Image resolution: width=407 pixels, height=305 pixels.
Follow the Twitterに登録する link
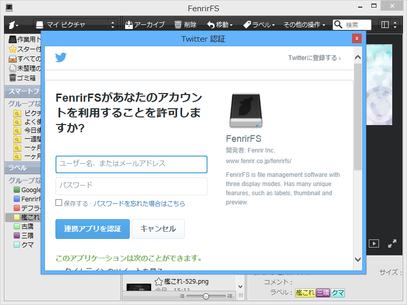click(314, 57)
